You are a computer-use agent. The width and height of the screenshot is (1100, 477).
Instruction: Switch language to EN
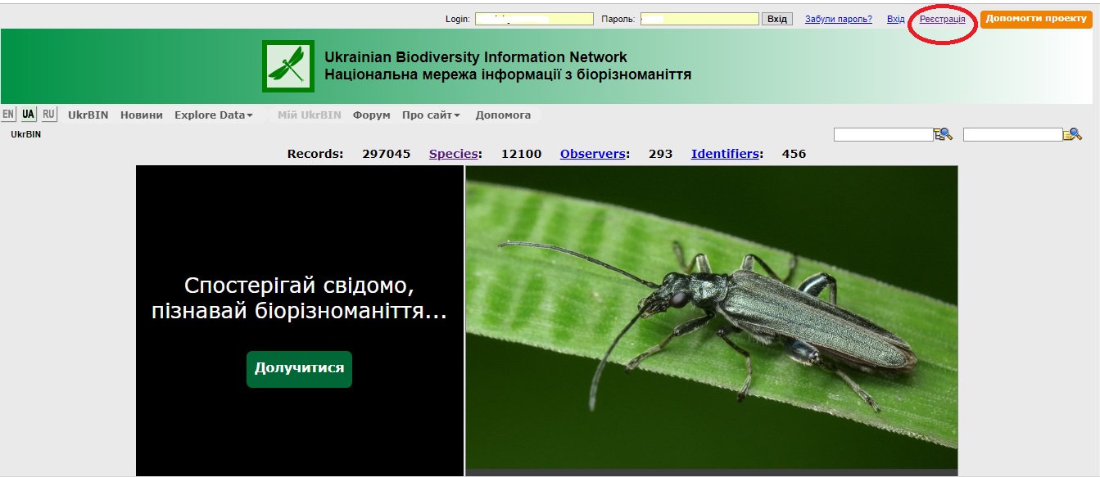(8, 115)
